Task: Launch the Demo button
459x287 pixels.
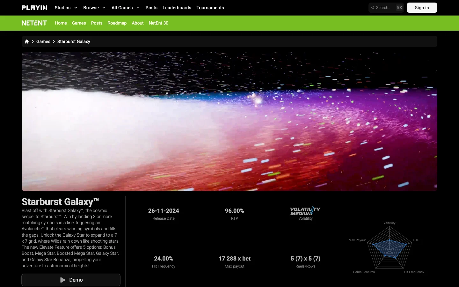Action: 71,280
